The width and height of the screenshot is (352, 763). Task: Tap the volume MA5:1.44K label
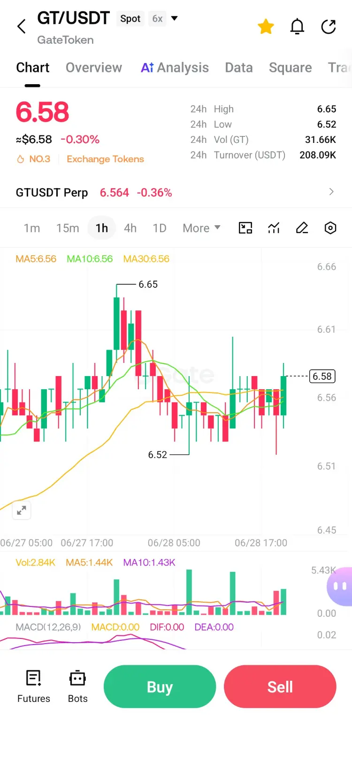(x=89, y=563)
